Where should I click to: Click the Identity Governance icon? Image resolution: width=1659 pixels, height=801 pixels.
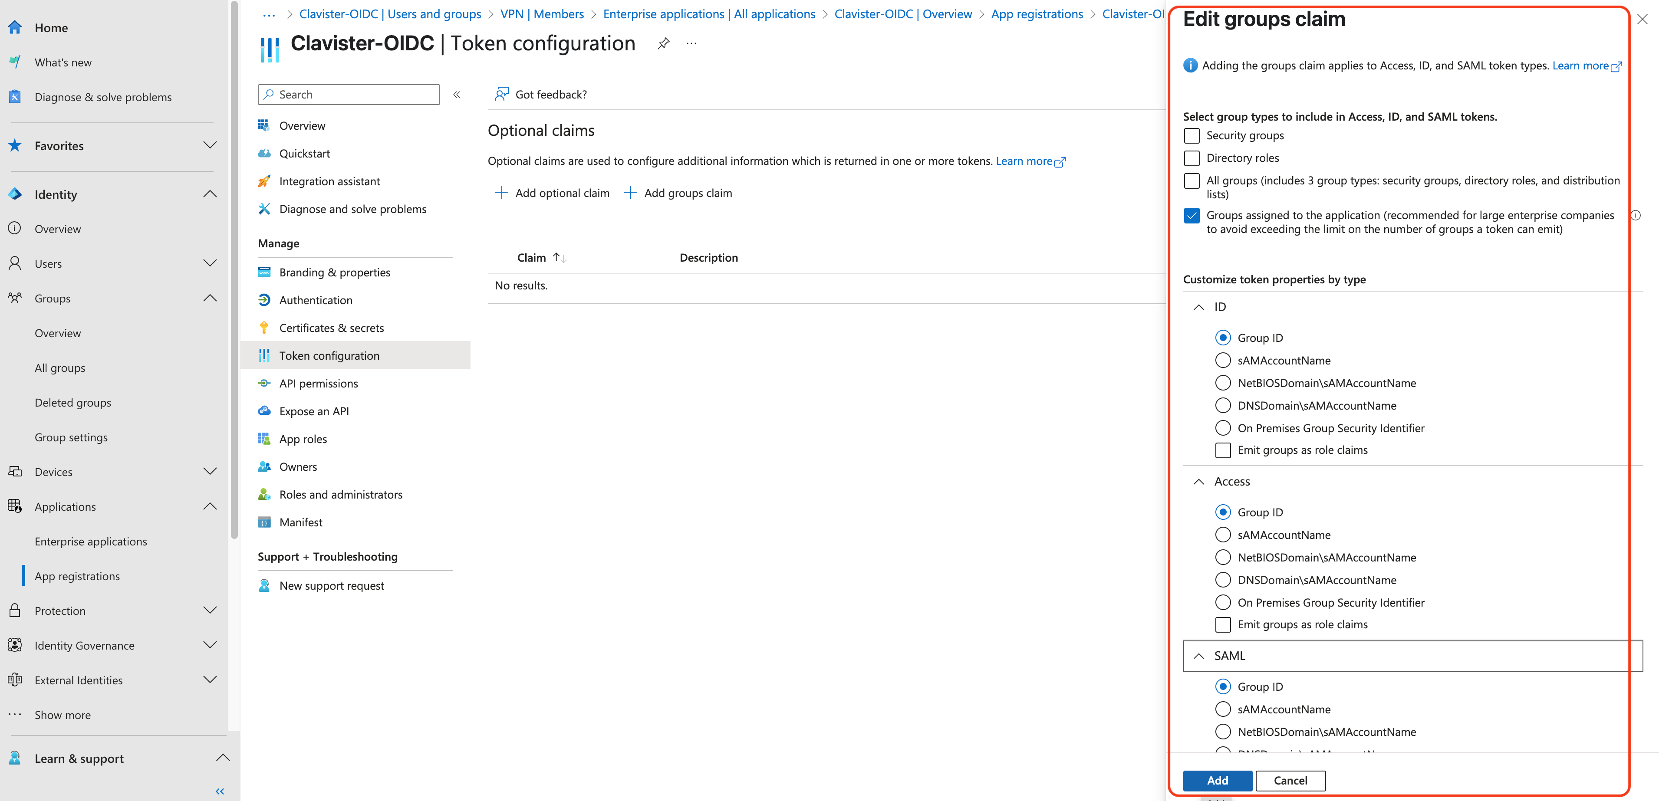[15, 645]
